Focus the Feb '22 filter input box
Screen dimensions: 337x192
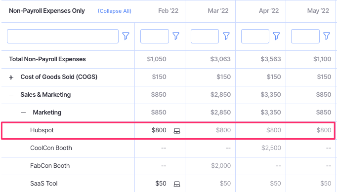tap(155, 37)
